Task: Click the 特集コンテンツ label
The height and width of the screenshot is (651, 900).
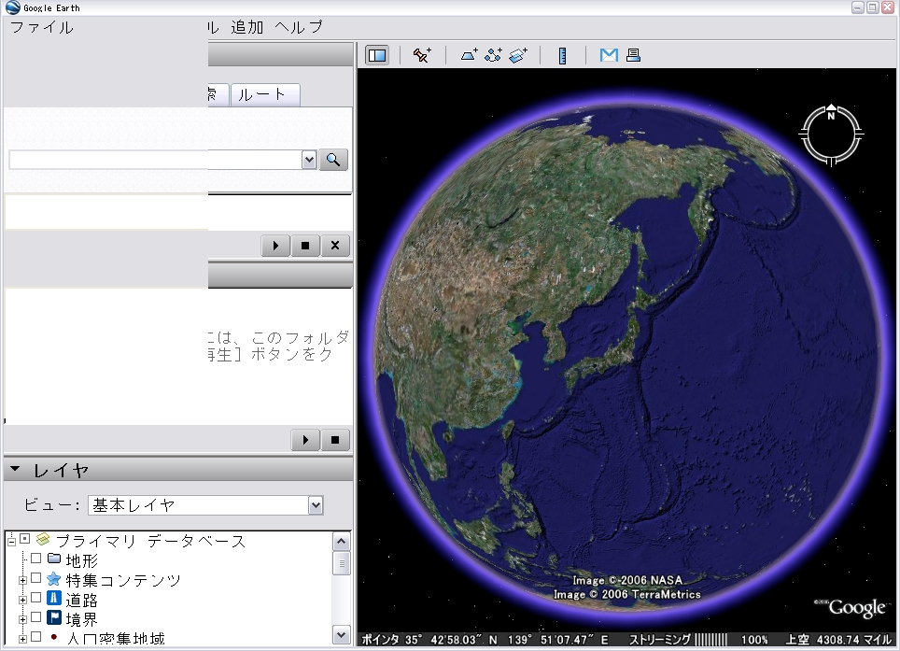Action: (x=123, y=580)
